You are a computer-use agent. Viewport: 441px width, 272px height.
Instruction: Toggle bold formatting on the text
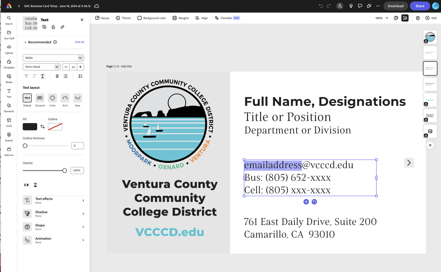pyautogui.click(x=26, y=76)
